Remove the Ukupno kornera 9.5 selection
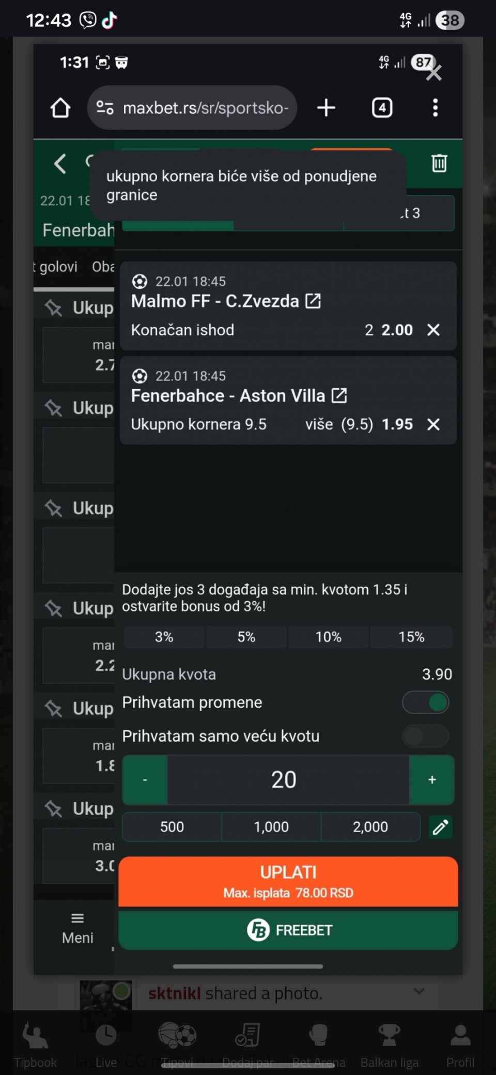Screen dimensions: 496x1075 pyautogui.click(x=433, y=424)
